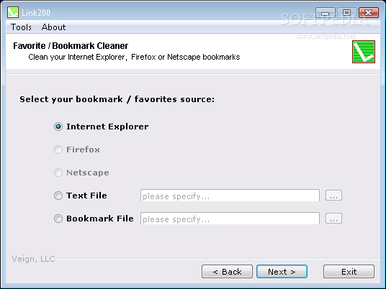This screenshot has width=386, height=289.
Task: Click the Veign, LLC label
Action: pos(33,259)
